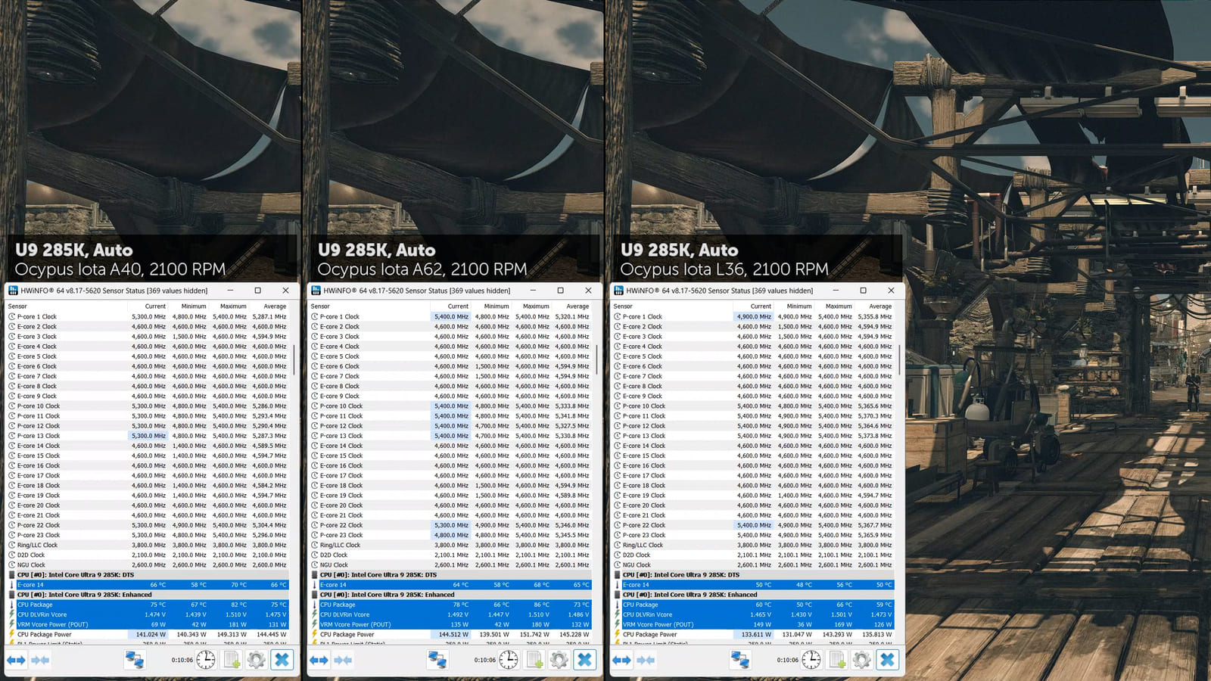Click HWiNFO title bar app icon in A62 window
The height and width of the screenshot is (681, 1211).
pos(316,291)
